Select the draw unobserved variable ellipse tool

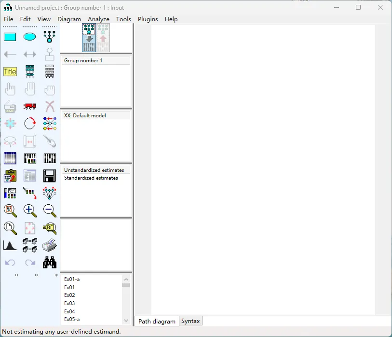(x=30, y=37)
